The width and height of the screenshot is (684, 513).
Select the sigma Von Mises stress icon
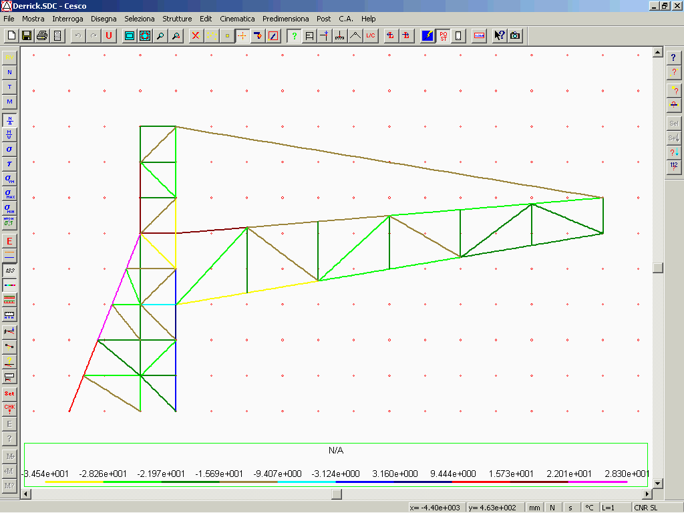pyautogui.click(x=9, y=178)
